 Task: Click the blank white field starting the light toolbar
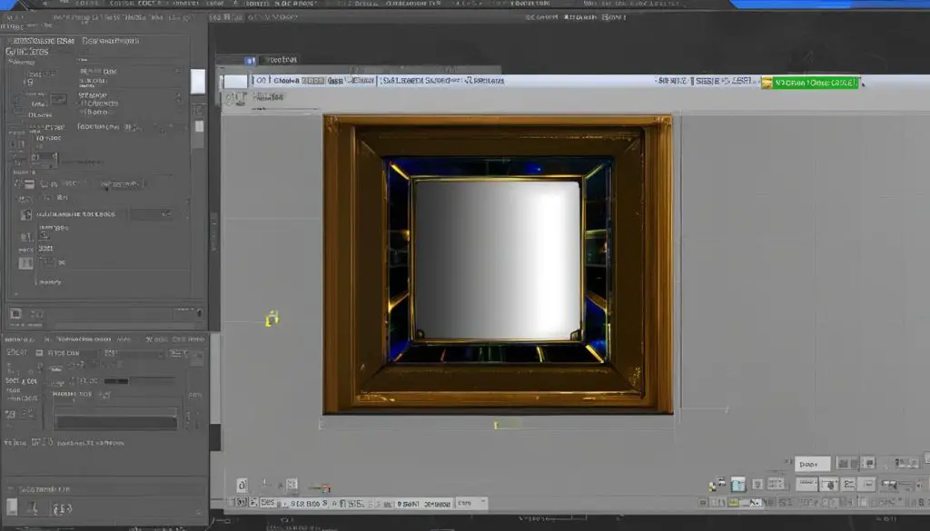(235, 81)
